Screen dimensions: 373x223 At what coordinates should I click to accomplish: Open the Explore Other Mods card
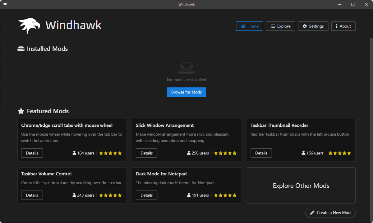(x=301, y=186)
